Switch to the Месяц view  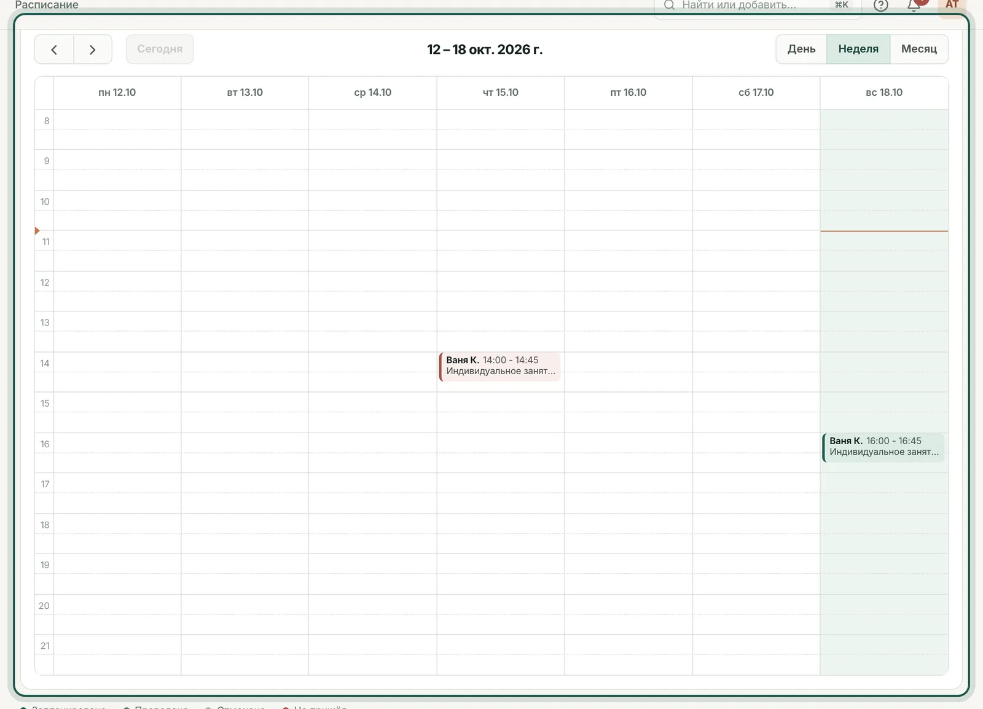click(x=919, y=49)
